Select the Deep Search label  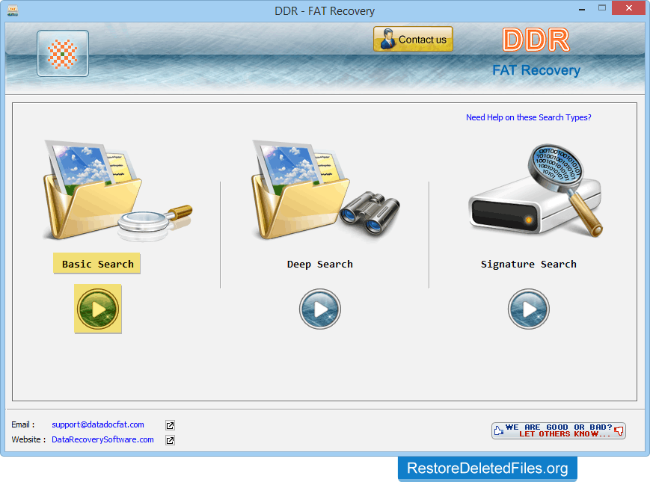[320, 265]
